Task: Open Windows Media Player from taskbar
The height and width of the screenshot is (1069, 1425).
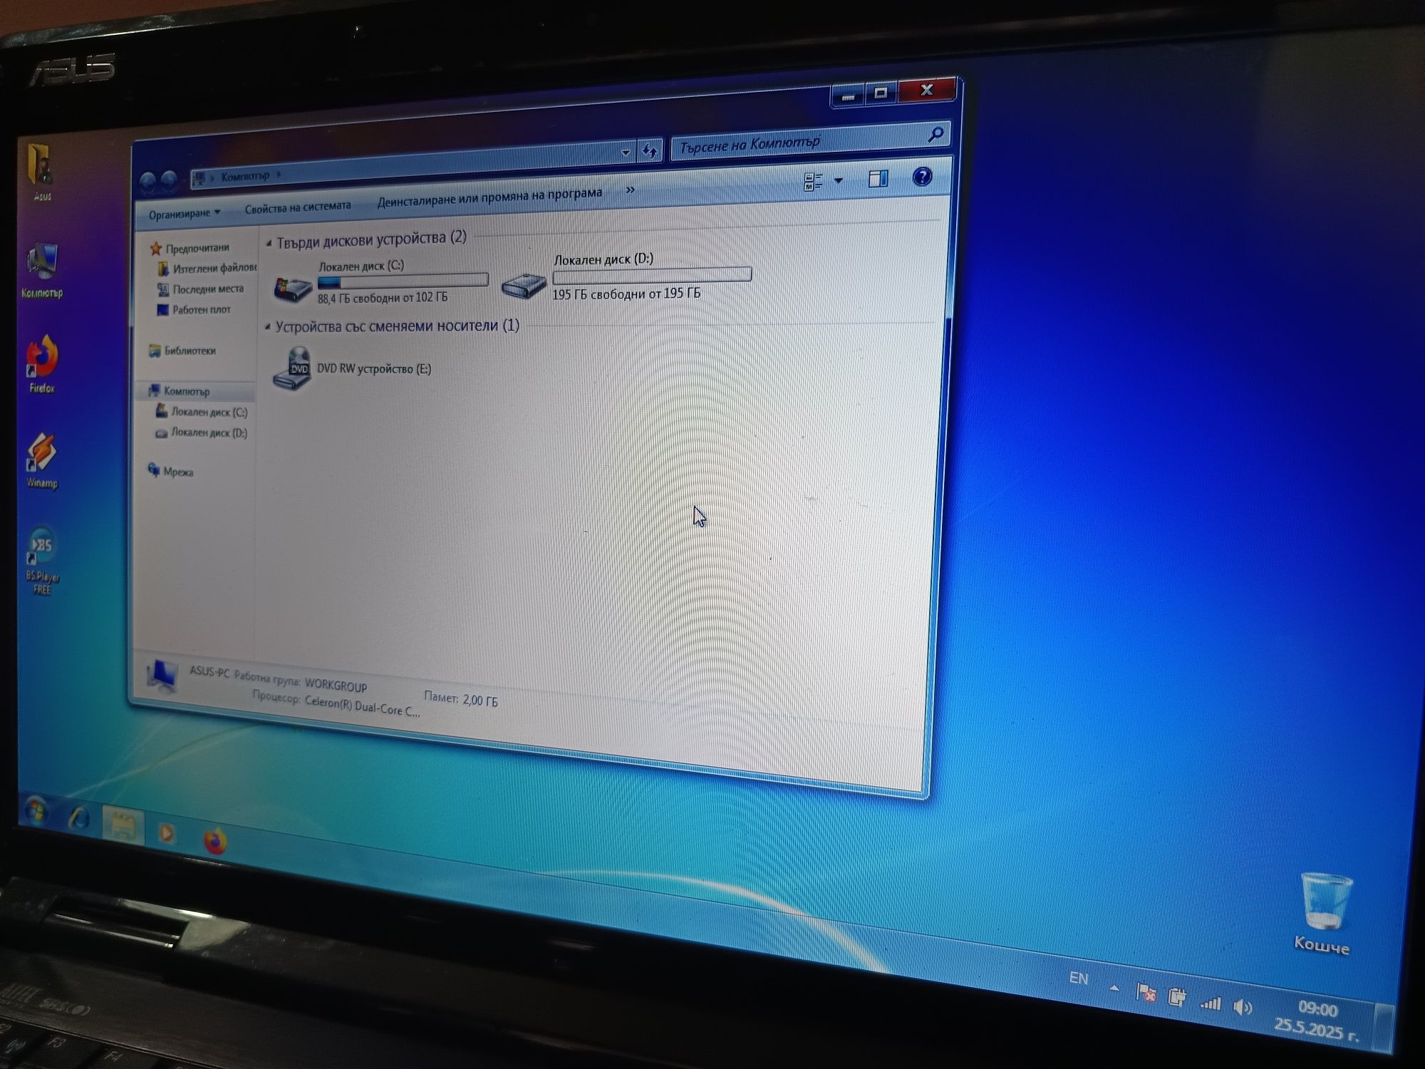Action: pos(167,832)
